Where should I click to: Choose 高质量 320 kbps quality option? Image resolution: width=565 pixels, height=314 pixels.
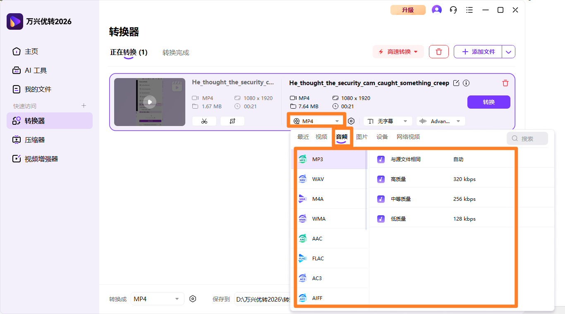(x=426, y=179)
